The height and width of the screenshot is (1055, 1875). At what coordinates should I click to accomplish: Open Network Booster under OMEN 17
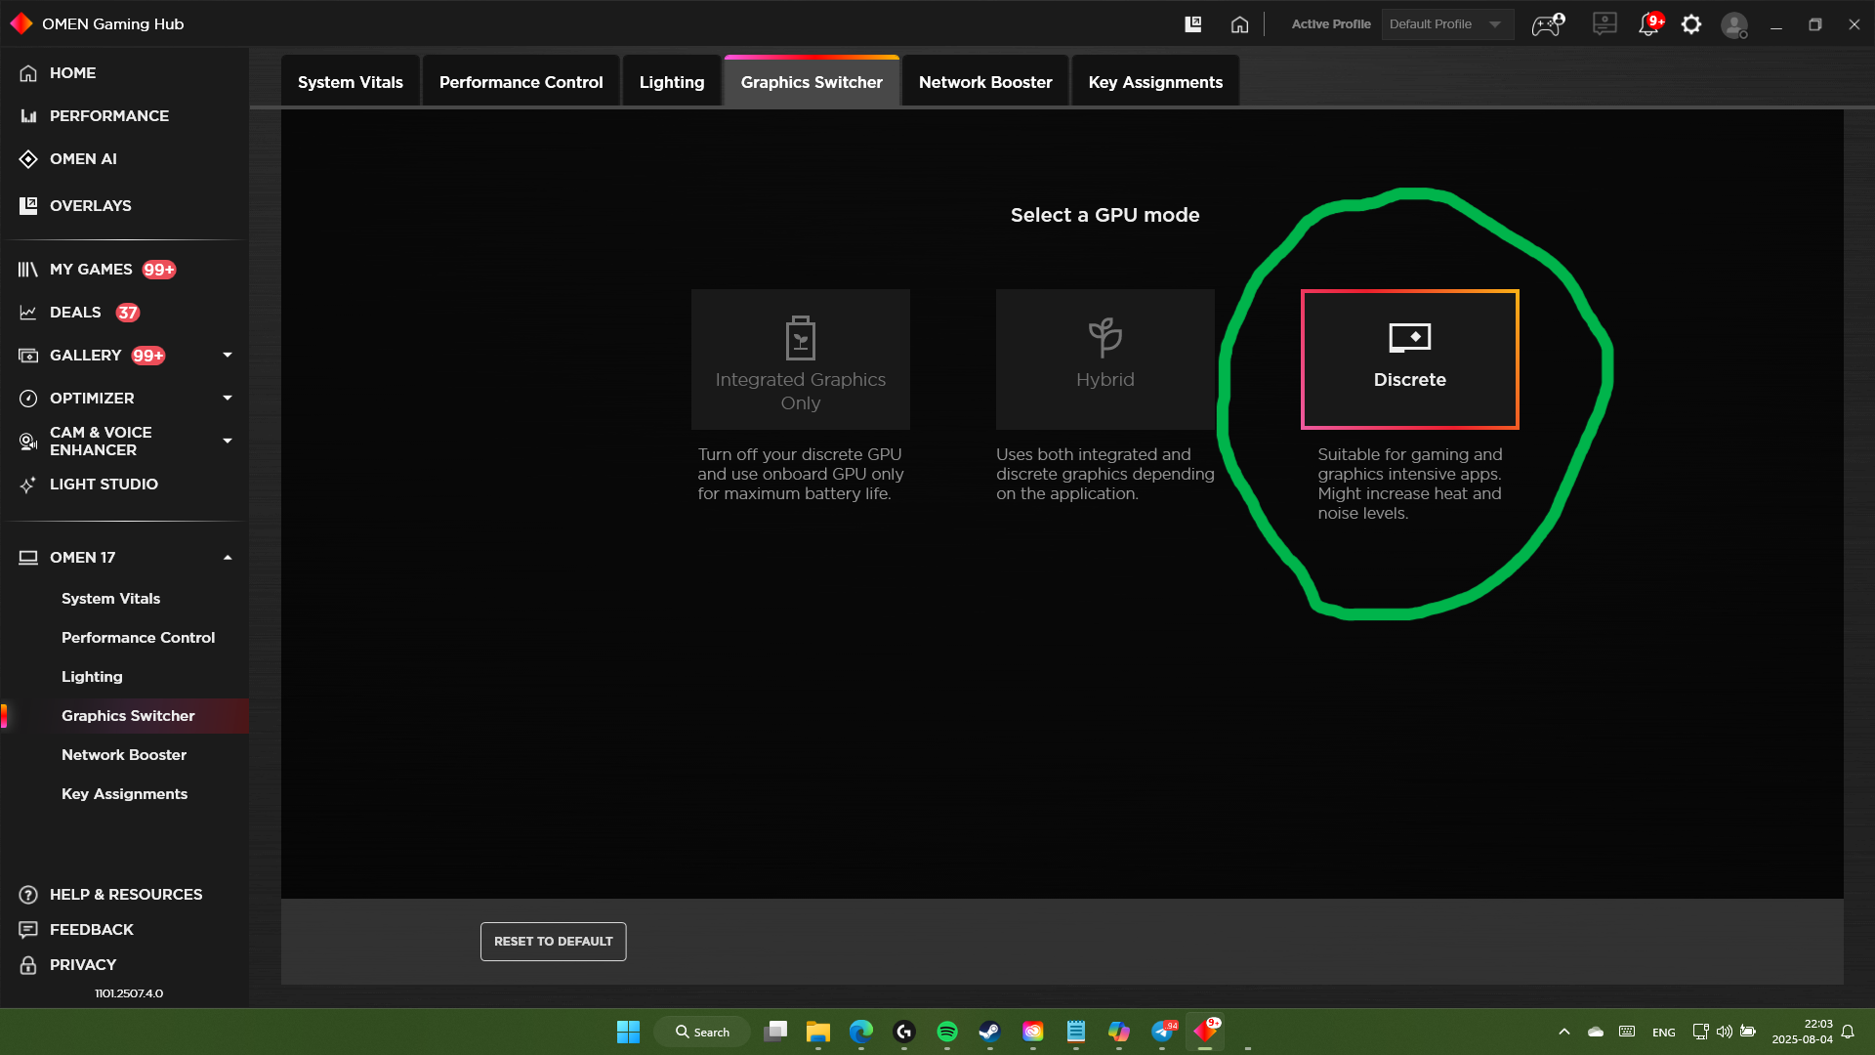124,755
